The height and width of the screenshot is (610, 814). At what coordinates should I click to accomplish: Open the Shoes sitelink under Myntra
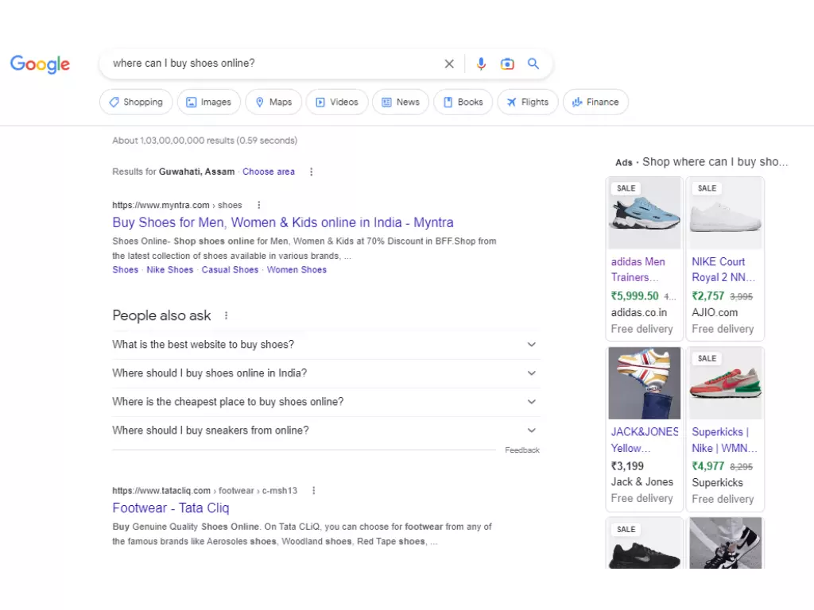coord(126,270)
